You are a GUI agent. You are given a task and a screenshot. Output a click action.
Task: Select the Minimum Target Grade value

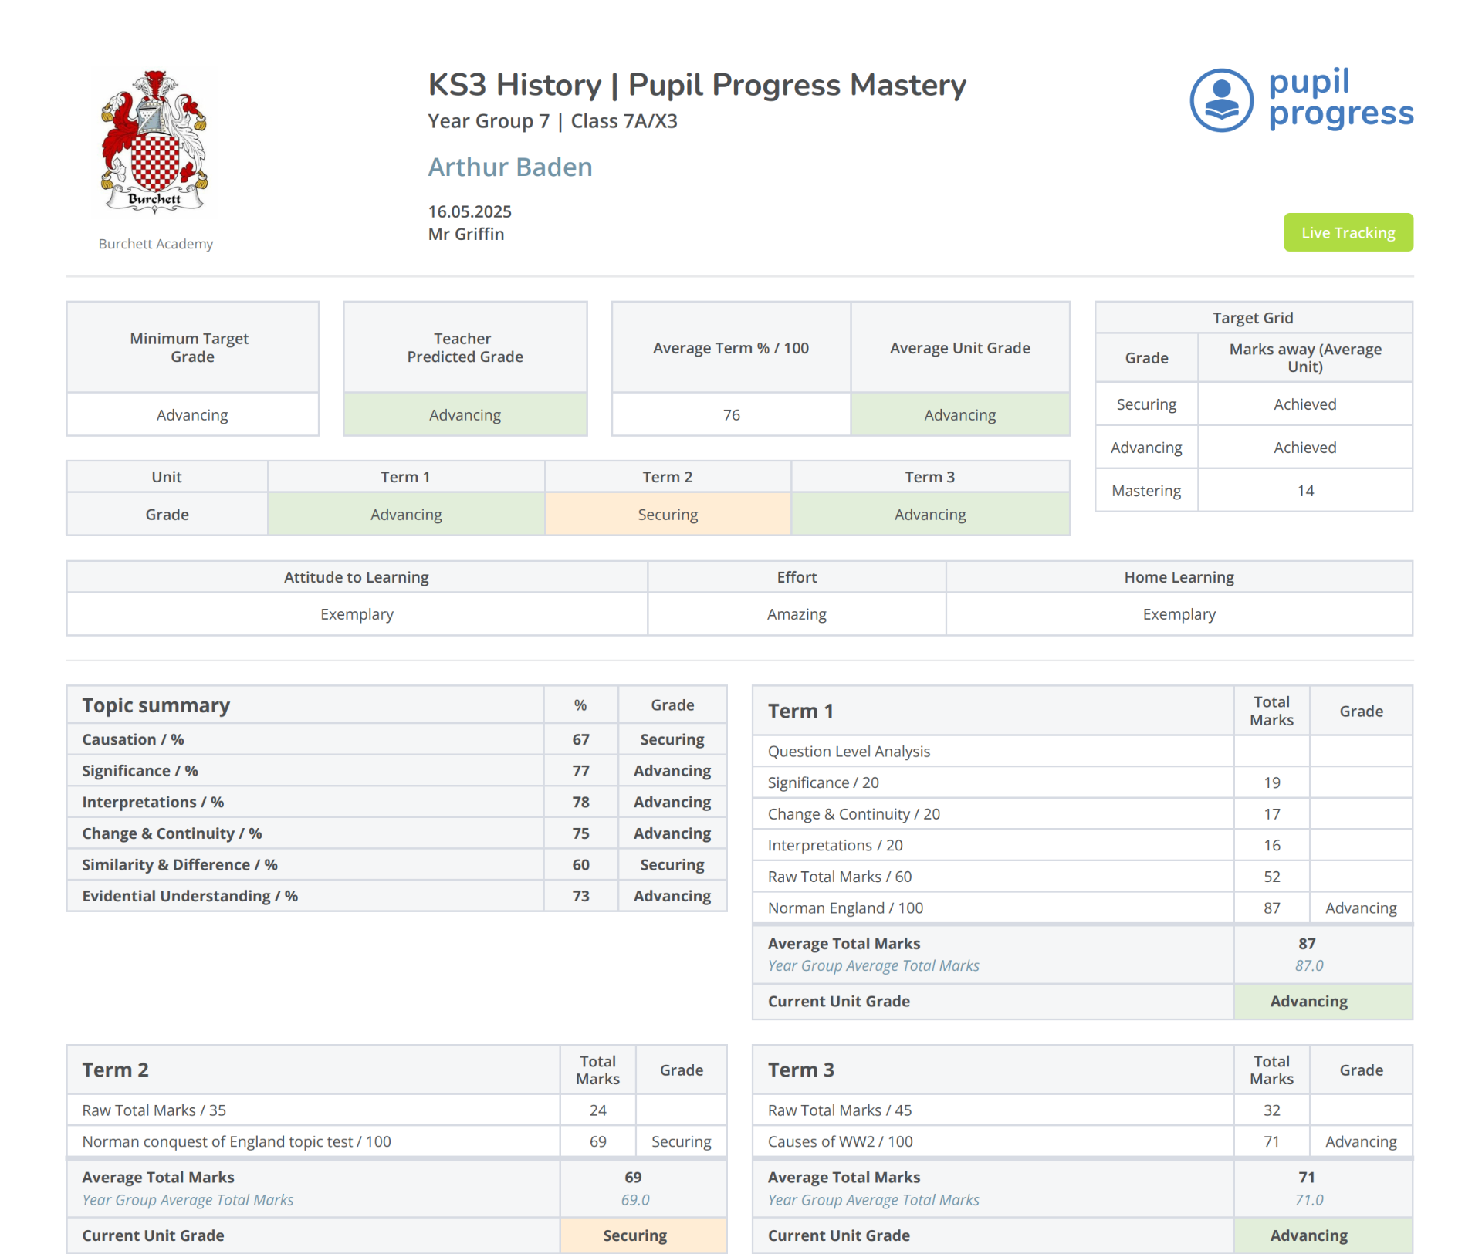coord(192,414)
